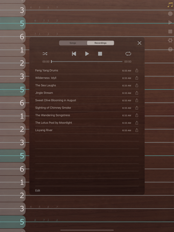Image resolution: width=174 pixels, height=232 pixels.
Task: Close the recordings panel
Action: 139,43
